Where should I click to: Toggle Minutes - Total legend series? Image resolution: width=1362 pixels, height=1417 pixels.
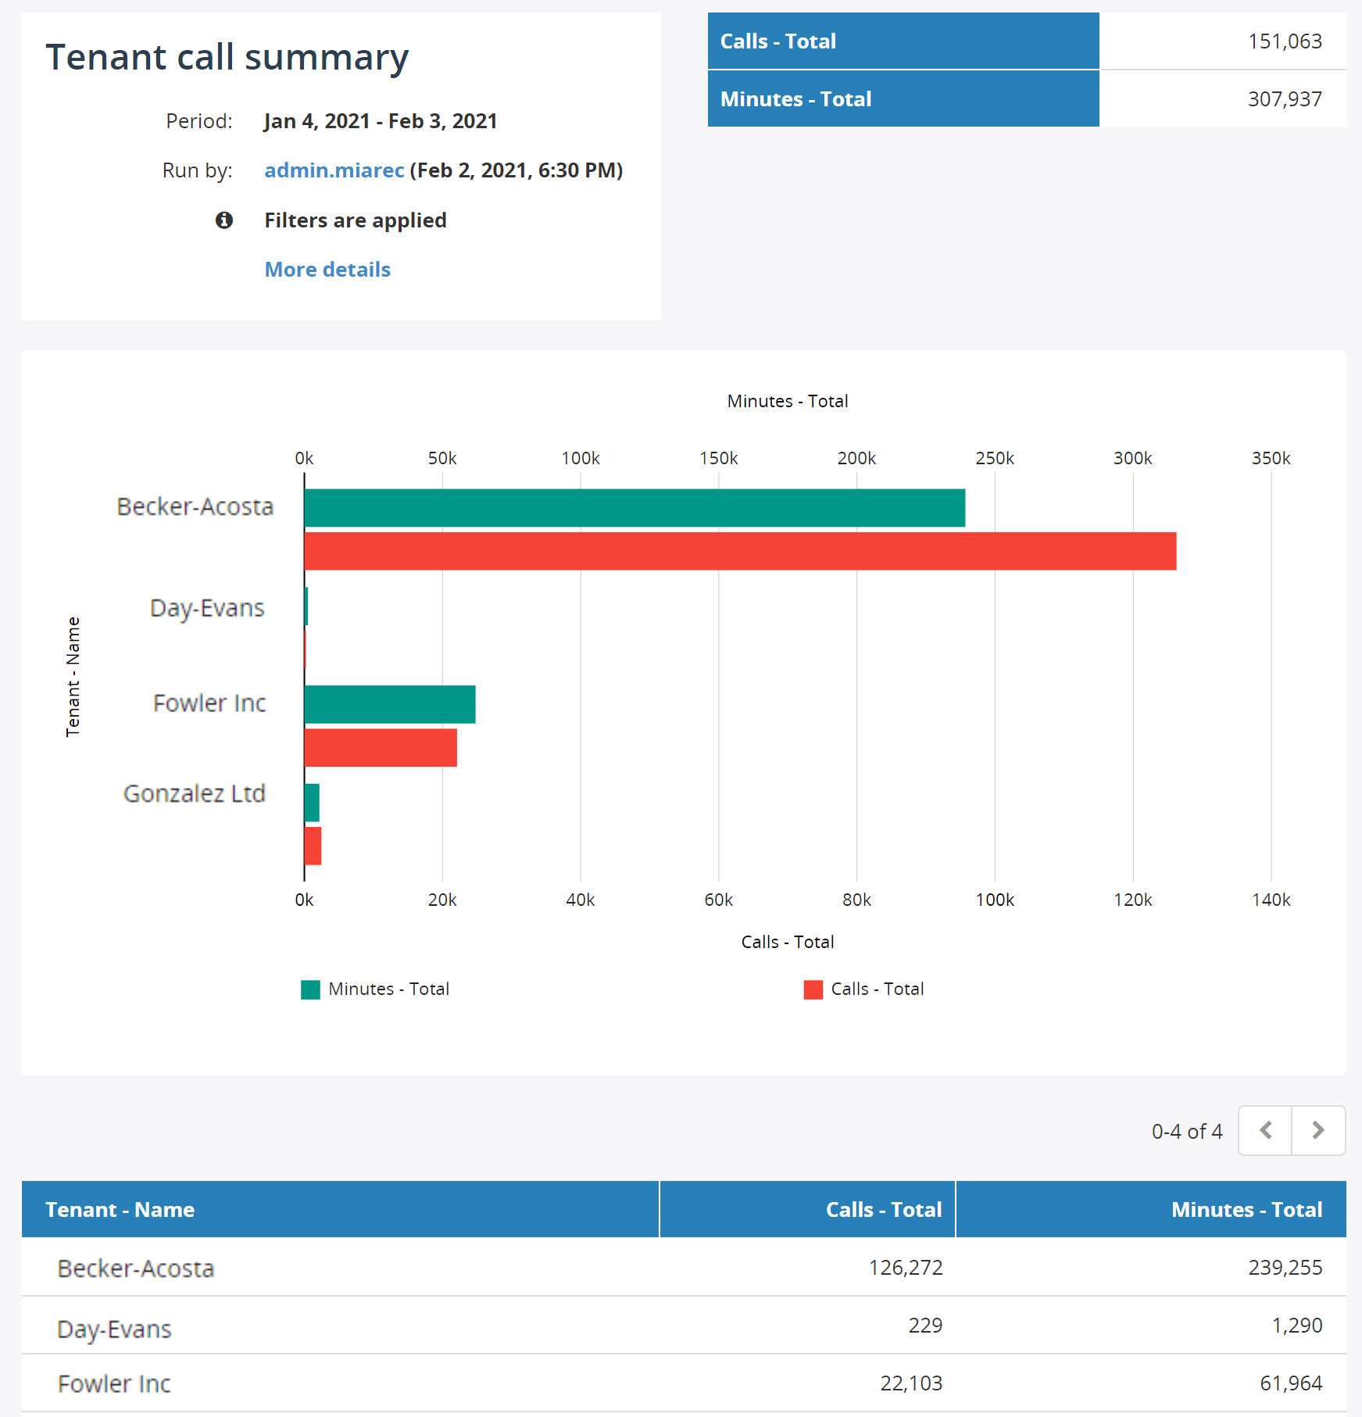[375, 989]
